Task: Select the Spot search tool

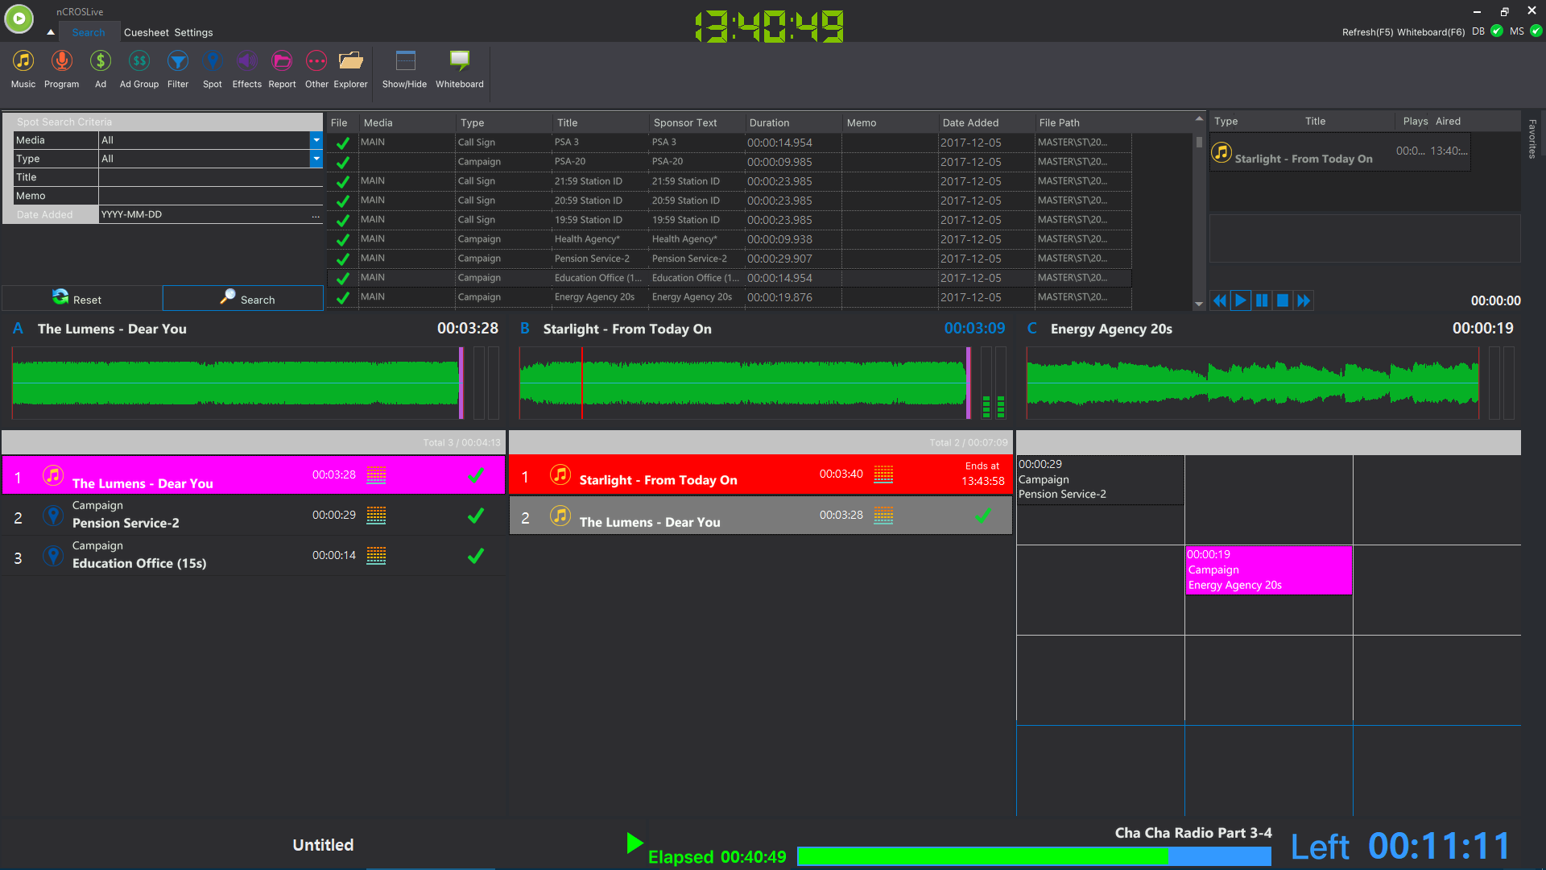Action: tap(213, 69)
